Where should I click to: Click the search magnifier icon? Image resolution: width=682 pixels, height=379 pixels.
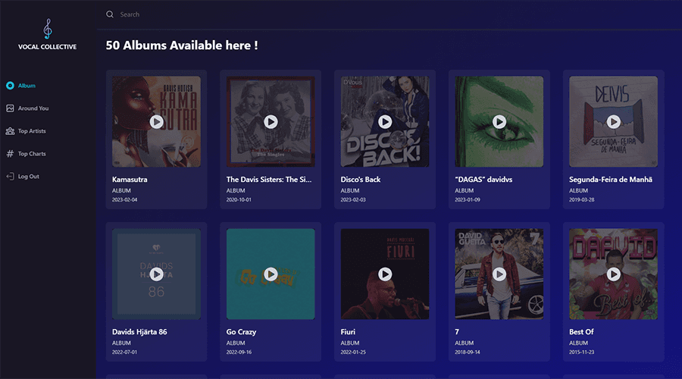point(110,14)
